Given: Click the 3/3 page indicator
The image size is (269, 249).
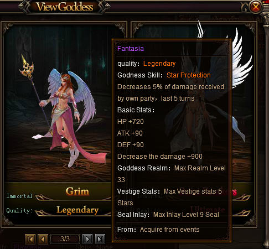Looking at the screenshot, I should click(65, 239).
